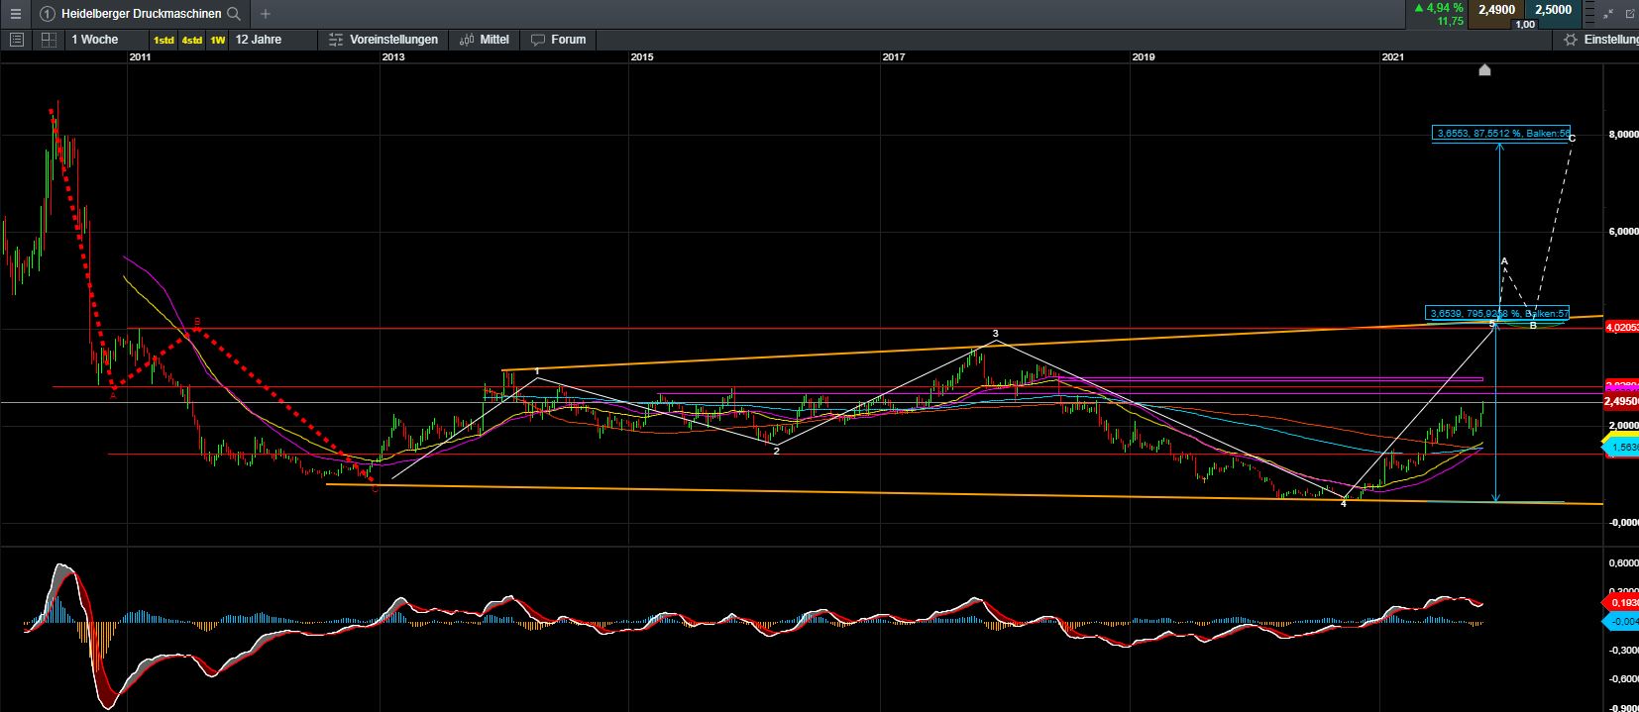Click the blue -0,004 histogram value label

pyautogui.click(x=1621, y=622)
